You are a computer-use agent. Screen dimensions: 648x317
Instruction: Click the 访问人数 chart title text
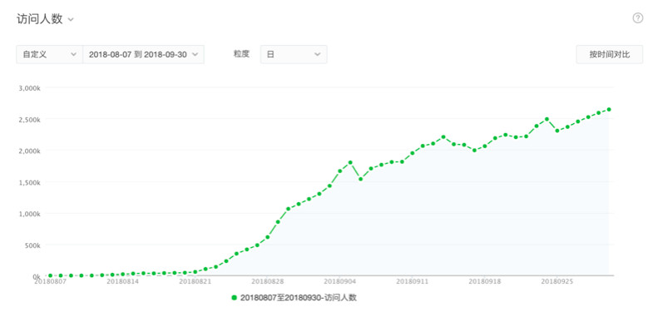40,19
